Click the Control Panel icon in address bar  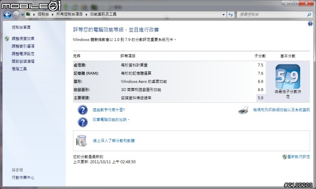[28, 14]
